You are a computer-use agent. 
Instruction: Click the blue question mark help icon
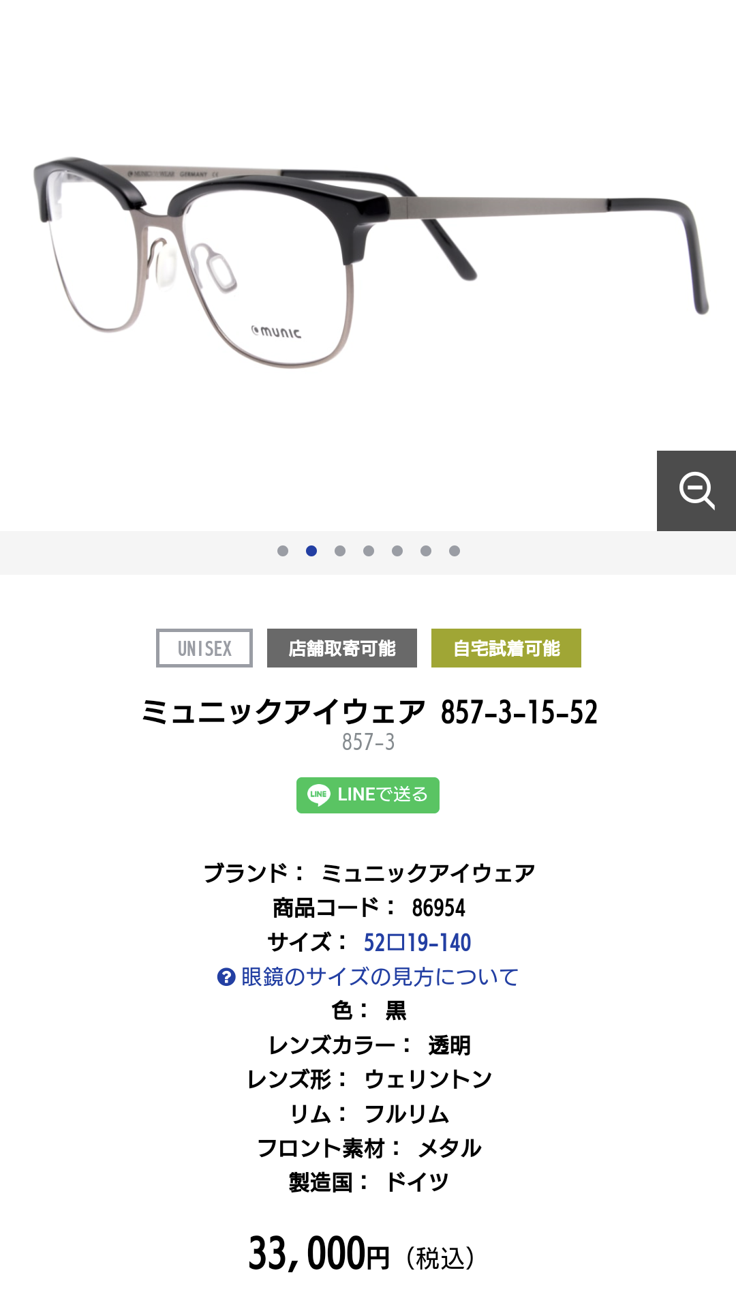226,977
